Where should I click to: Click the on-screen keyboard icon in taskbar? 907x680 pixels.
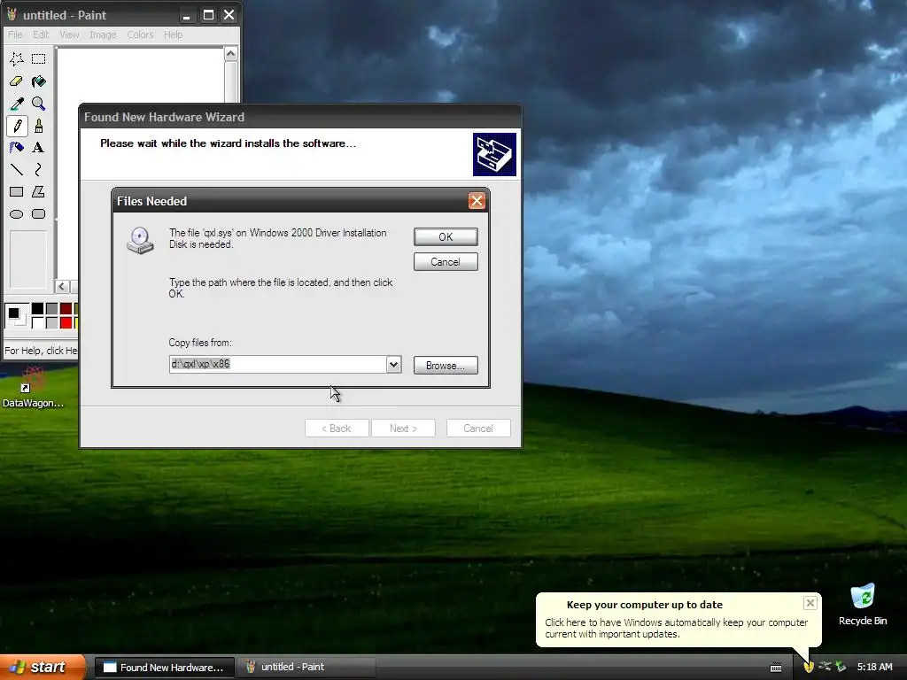pos(776,668)
